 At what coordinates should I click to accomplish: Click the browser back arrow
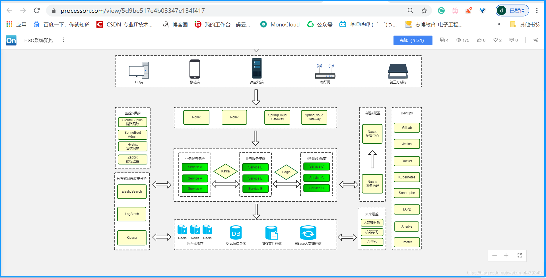(9, 11)
